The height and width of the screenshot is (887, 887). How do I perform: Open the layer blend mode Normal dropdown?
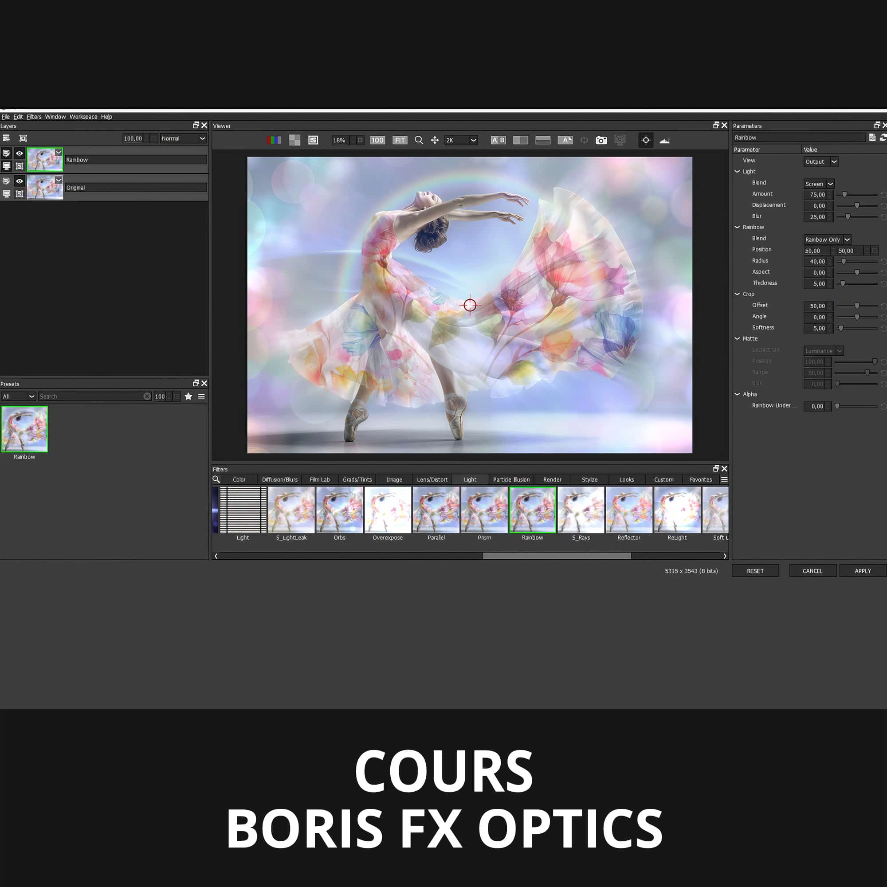coord(183,138)
